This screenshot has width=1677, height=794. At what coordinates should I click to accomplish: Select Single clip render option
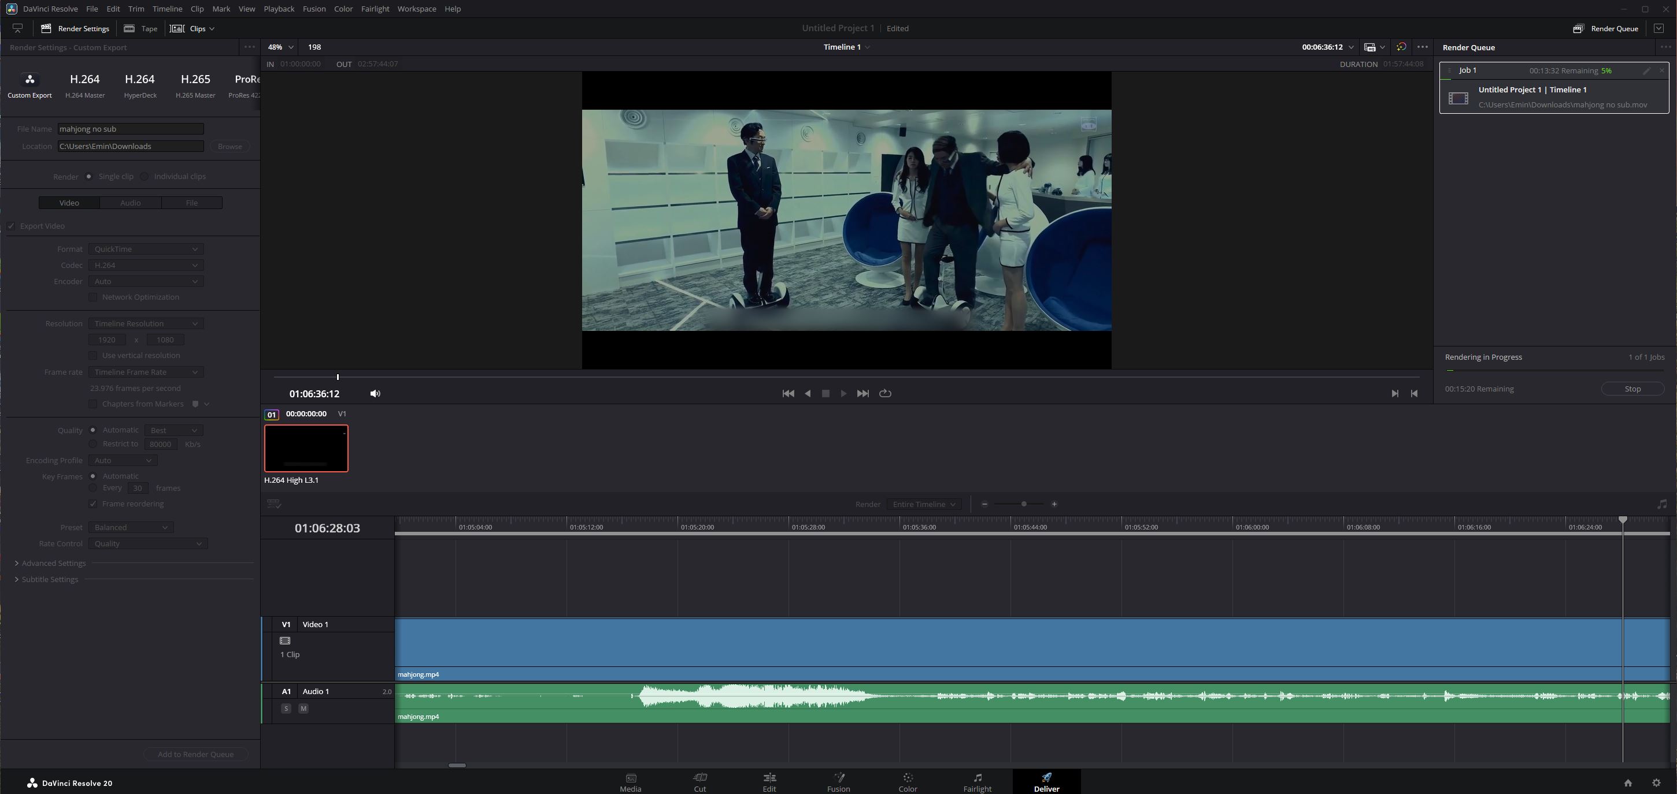point(89,177)
